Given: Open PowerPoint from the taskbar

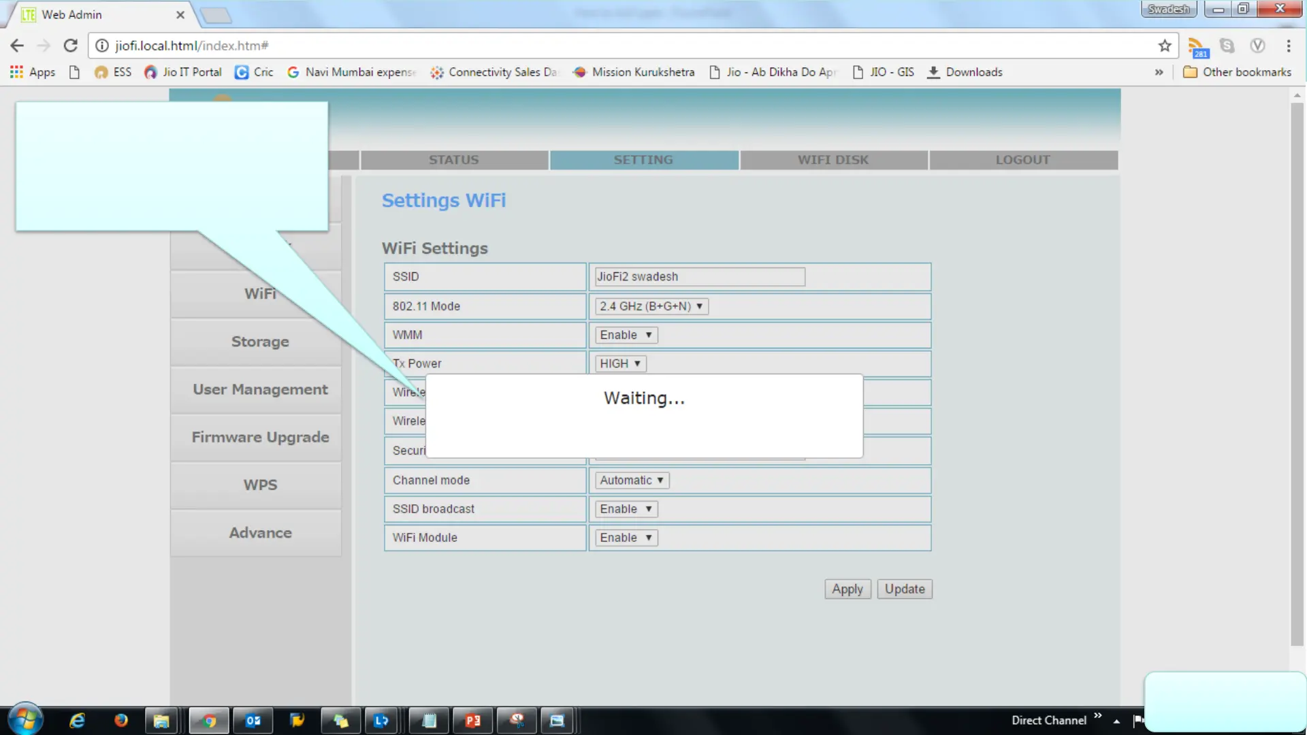Looking at the screenshot, I should [x=472, y=721].
